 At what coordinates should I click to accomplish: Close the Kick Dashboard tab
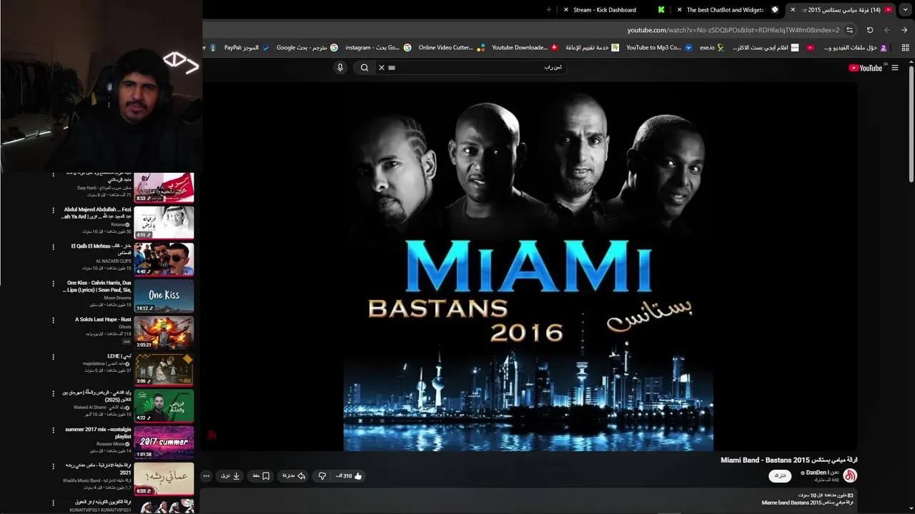[x=566, y=10]
